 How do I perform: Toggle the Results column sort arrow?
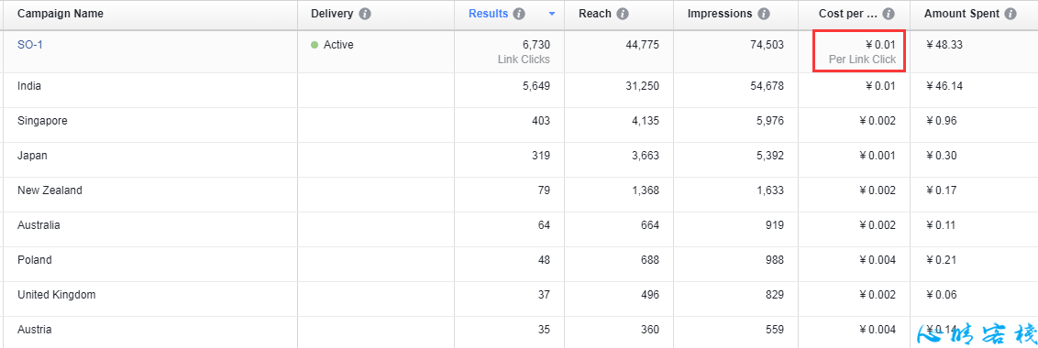(x=552, y=14)
